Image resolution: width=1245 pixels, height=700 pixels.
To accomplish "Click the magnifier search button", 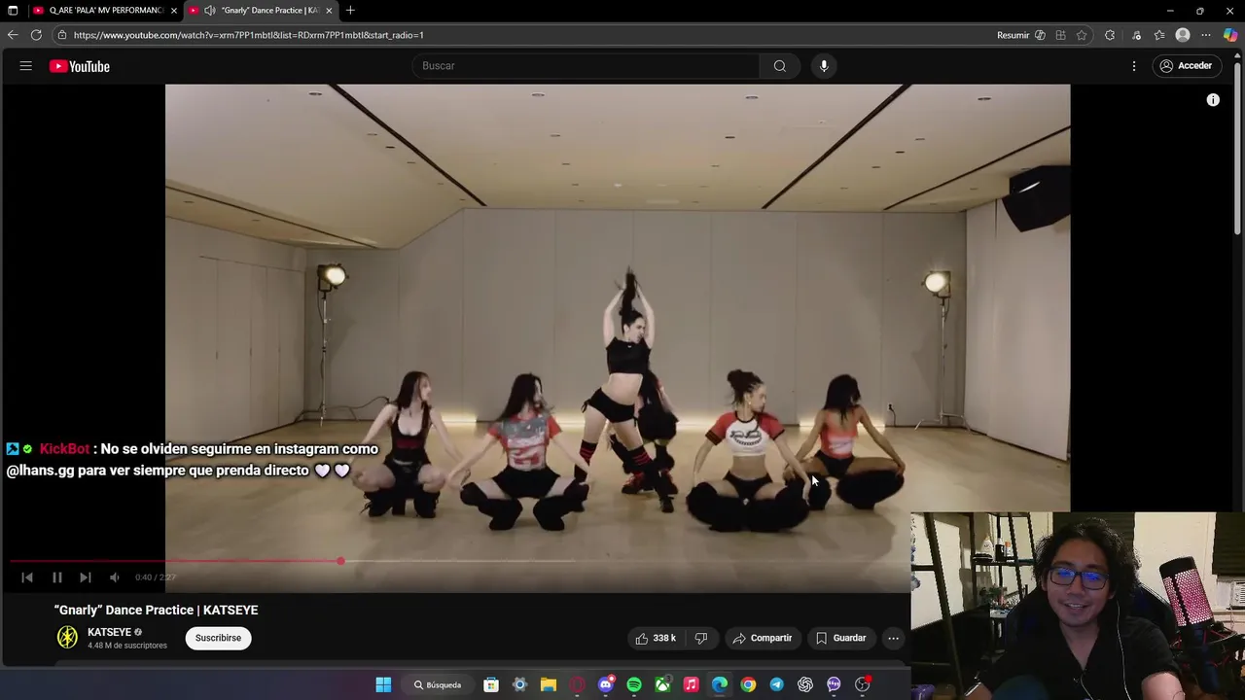I will pos(780,66).
